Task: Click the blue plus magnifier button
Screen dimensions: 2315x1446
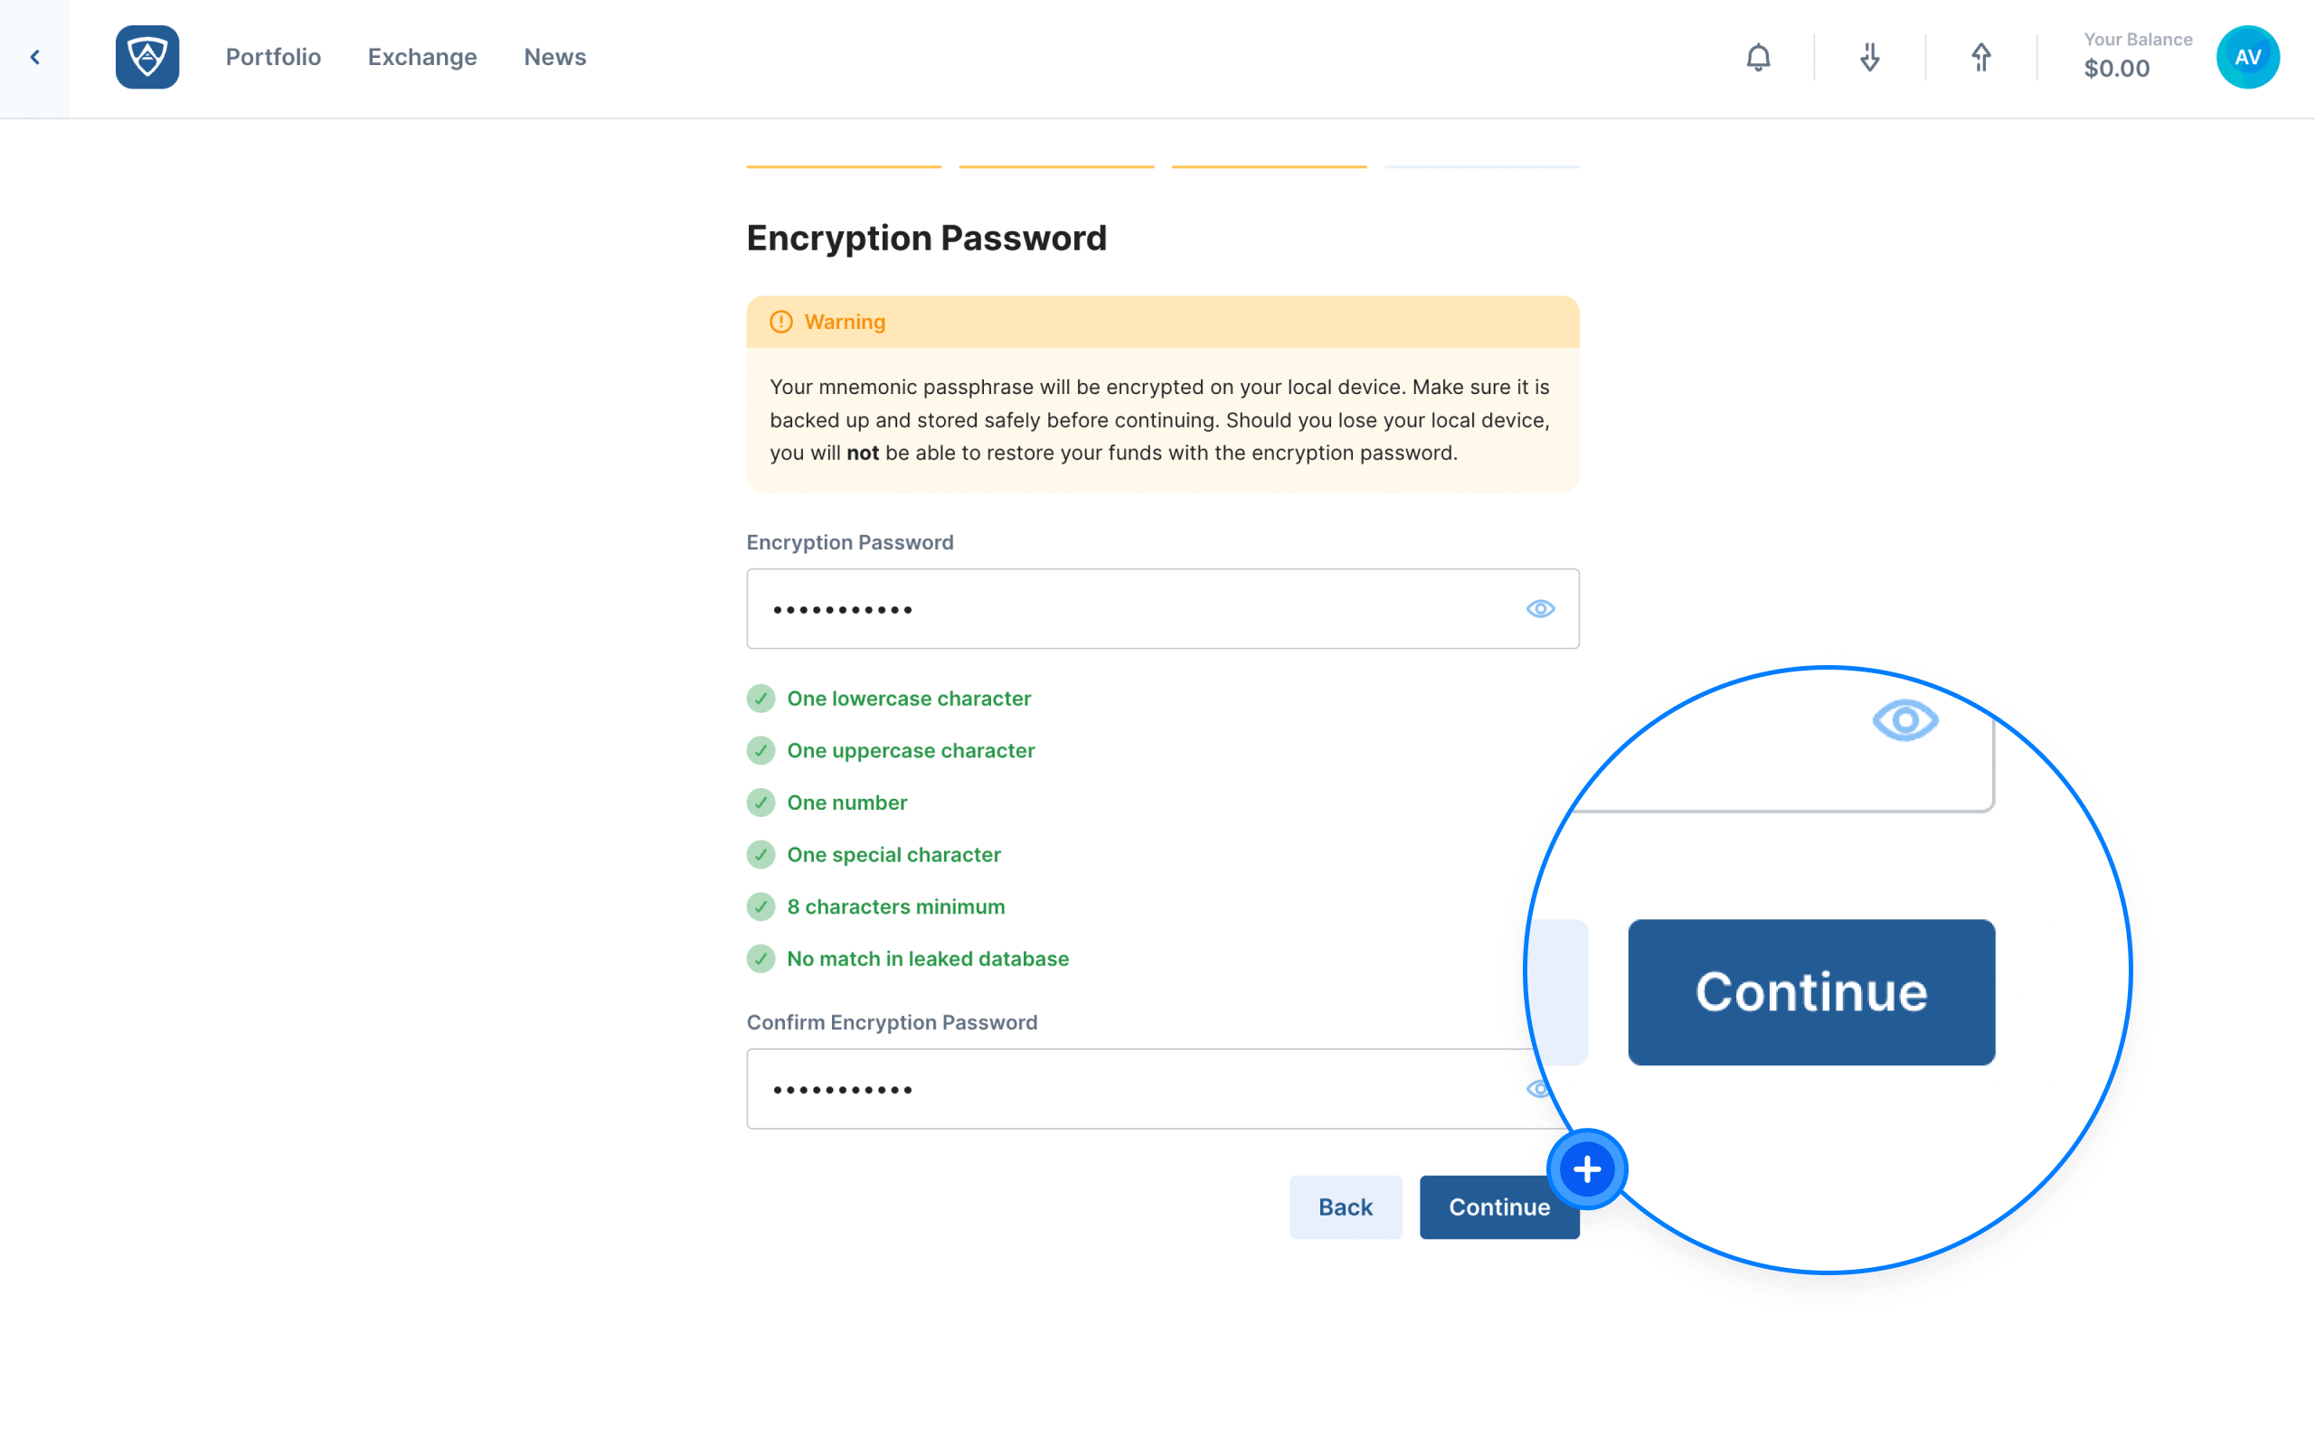Action: pyautogui.click(x=1587, y=1169)
